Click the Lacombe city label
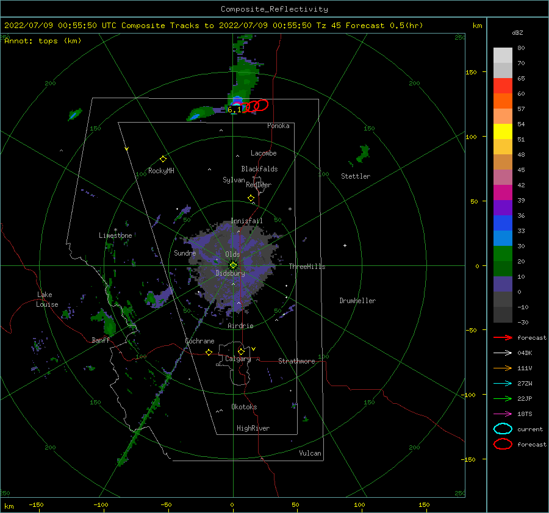Screen dimensions: 549x513 point(264,153)
